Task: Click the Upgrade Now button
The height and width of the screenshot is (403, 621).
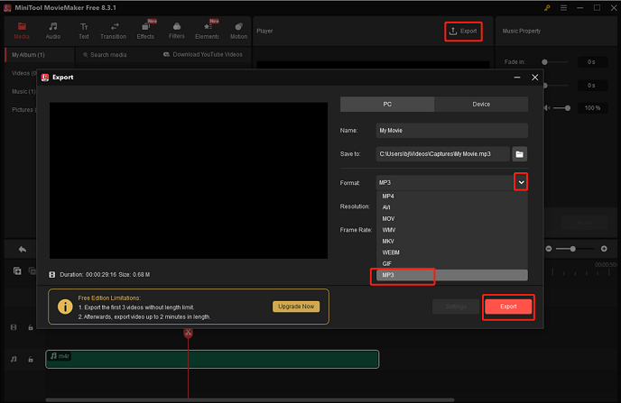Action: (296, 307)
